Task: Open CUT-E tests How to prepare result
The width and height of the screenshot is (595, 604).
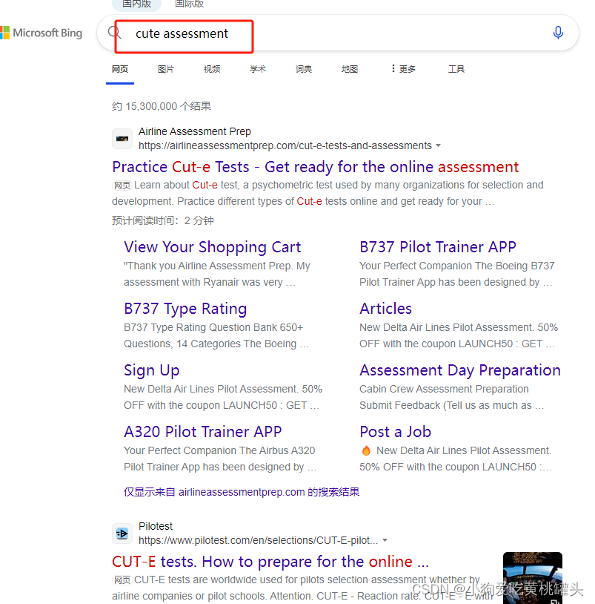Action: 270,562
